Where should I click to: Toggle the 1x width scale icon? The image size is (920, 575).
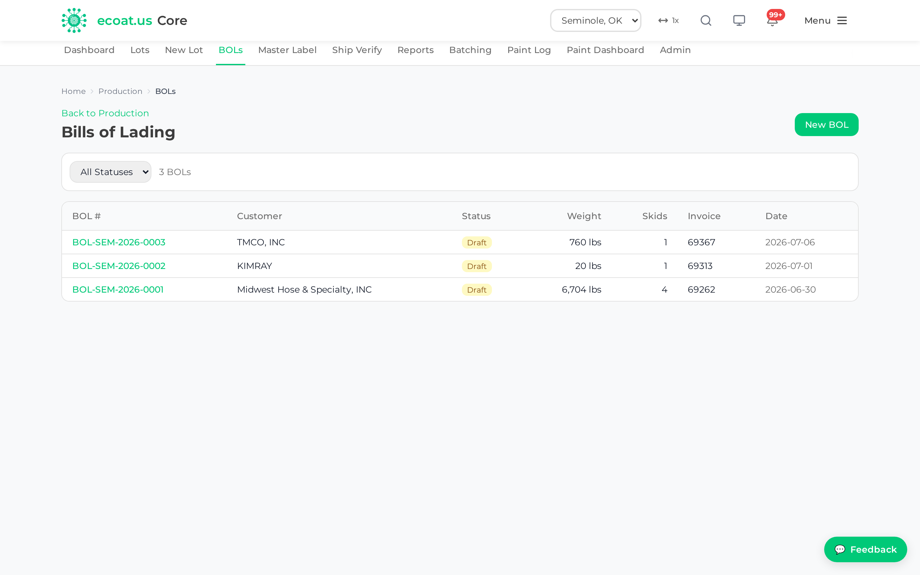click(x=668, y=20)
